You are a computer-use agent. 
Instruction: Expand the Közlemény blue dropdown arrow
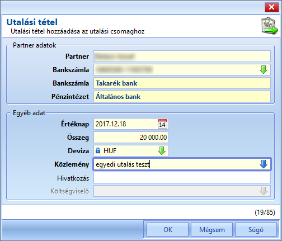264,164
